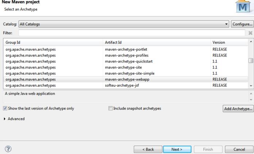Click RELEASE version of maven-archetype-portlet
This screenshot has width=254, height=154.
[x=220, y=49]
